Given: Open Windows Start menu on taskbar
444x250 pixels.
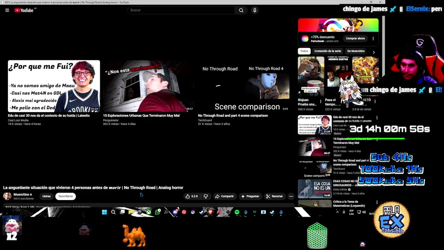Looking at the screenshot, I should click(104, 212).
